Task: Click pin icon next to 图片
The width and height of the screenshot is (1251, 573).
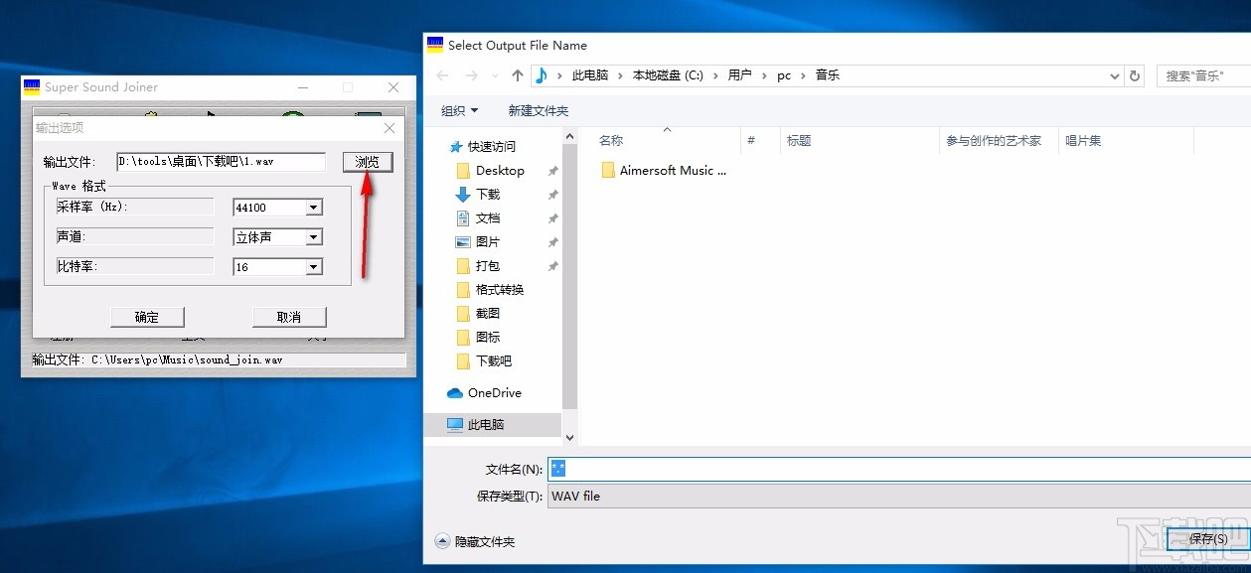Action: pos(552,242)
